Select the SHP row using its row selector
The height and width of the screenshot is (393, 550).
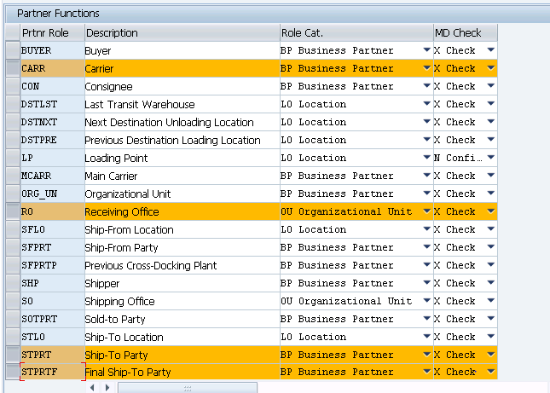coord(12,283)
